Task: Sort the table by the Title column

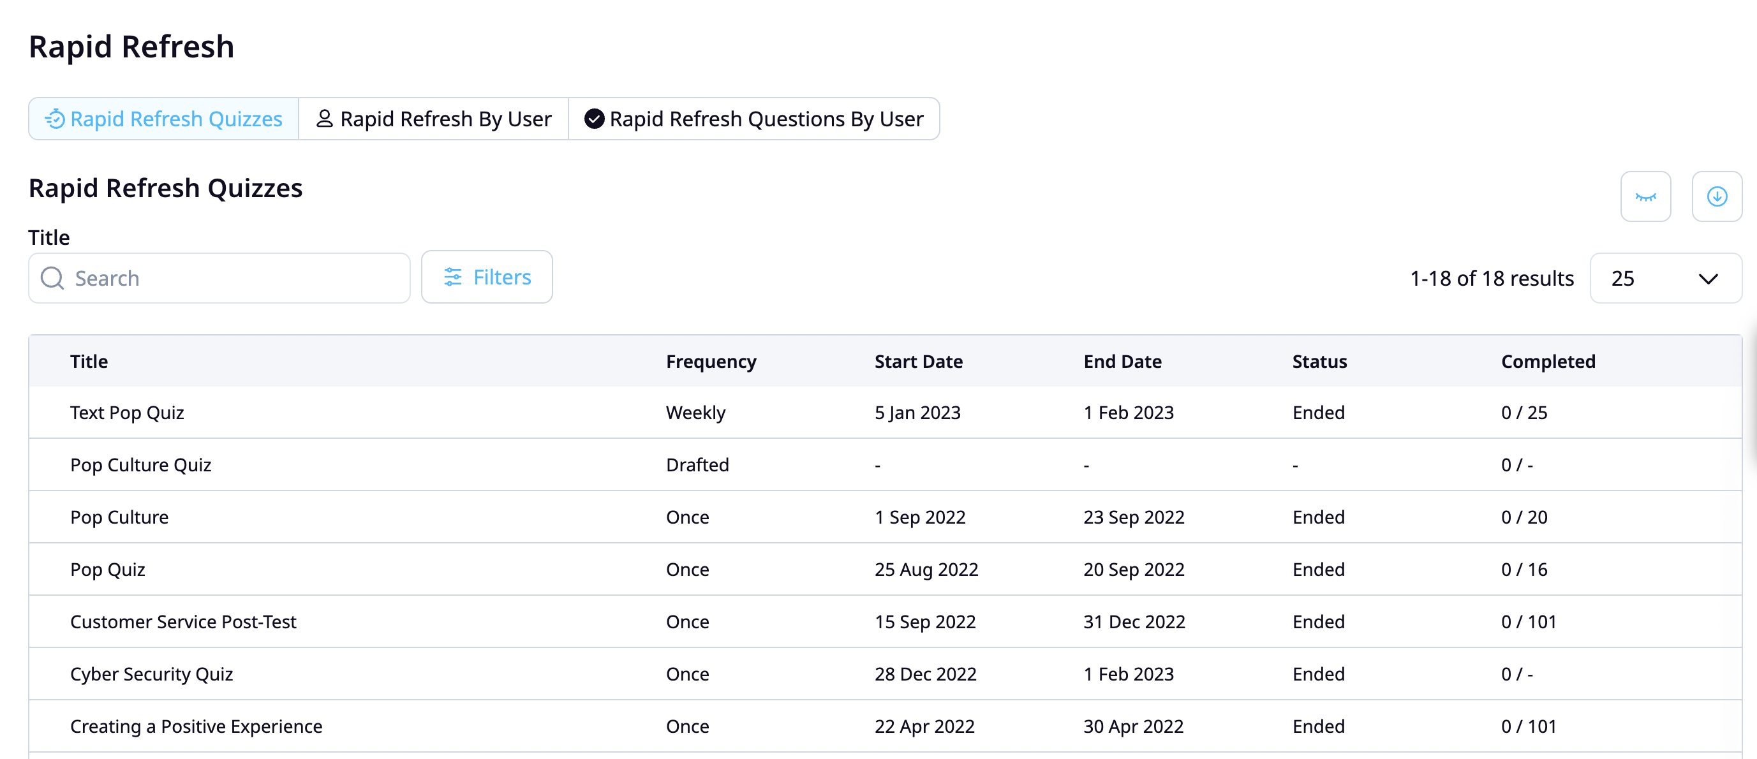Action: click(89, 362)
